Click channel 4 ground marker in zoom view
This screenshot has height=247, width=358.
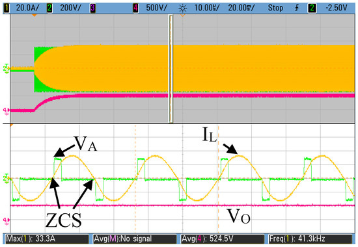[x=6, y=220]
